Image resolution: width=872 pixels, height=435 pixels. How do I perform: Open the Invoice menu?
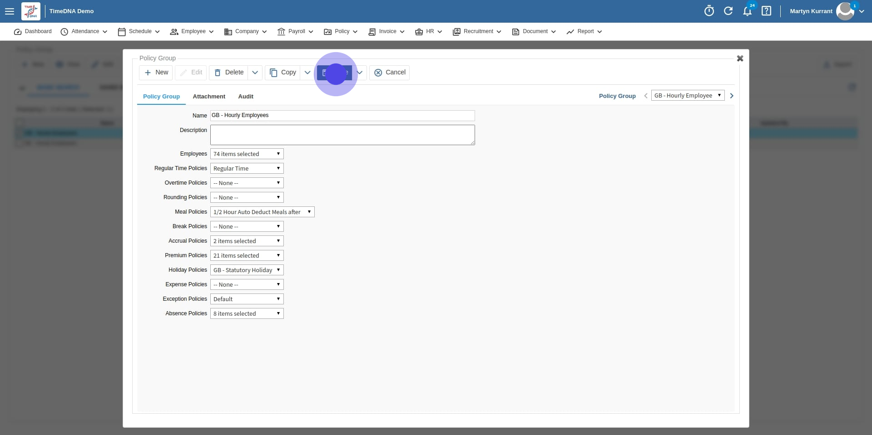tap(386, 31)
